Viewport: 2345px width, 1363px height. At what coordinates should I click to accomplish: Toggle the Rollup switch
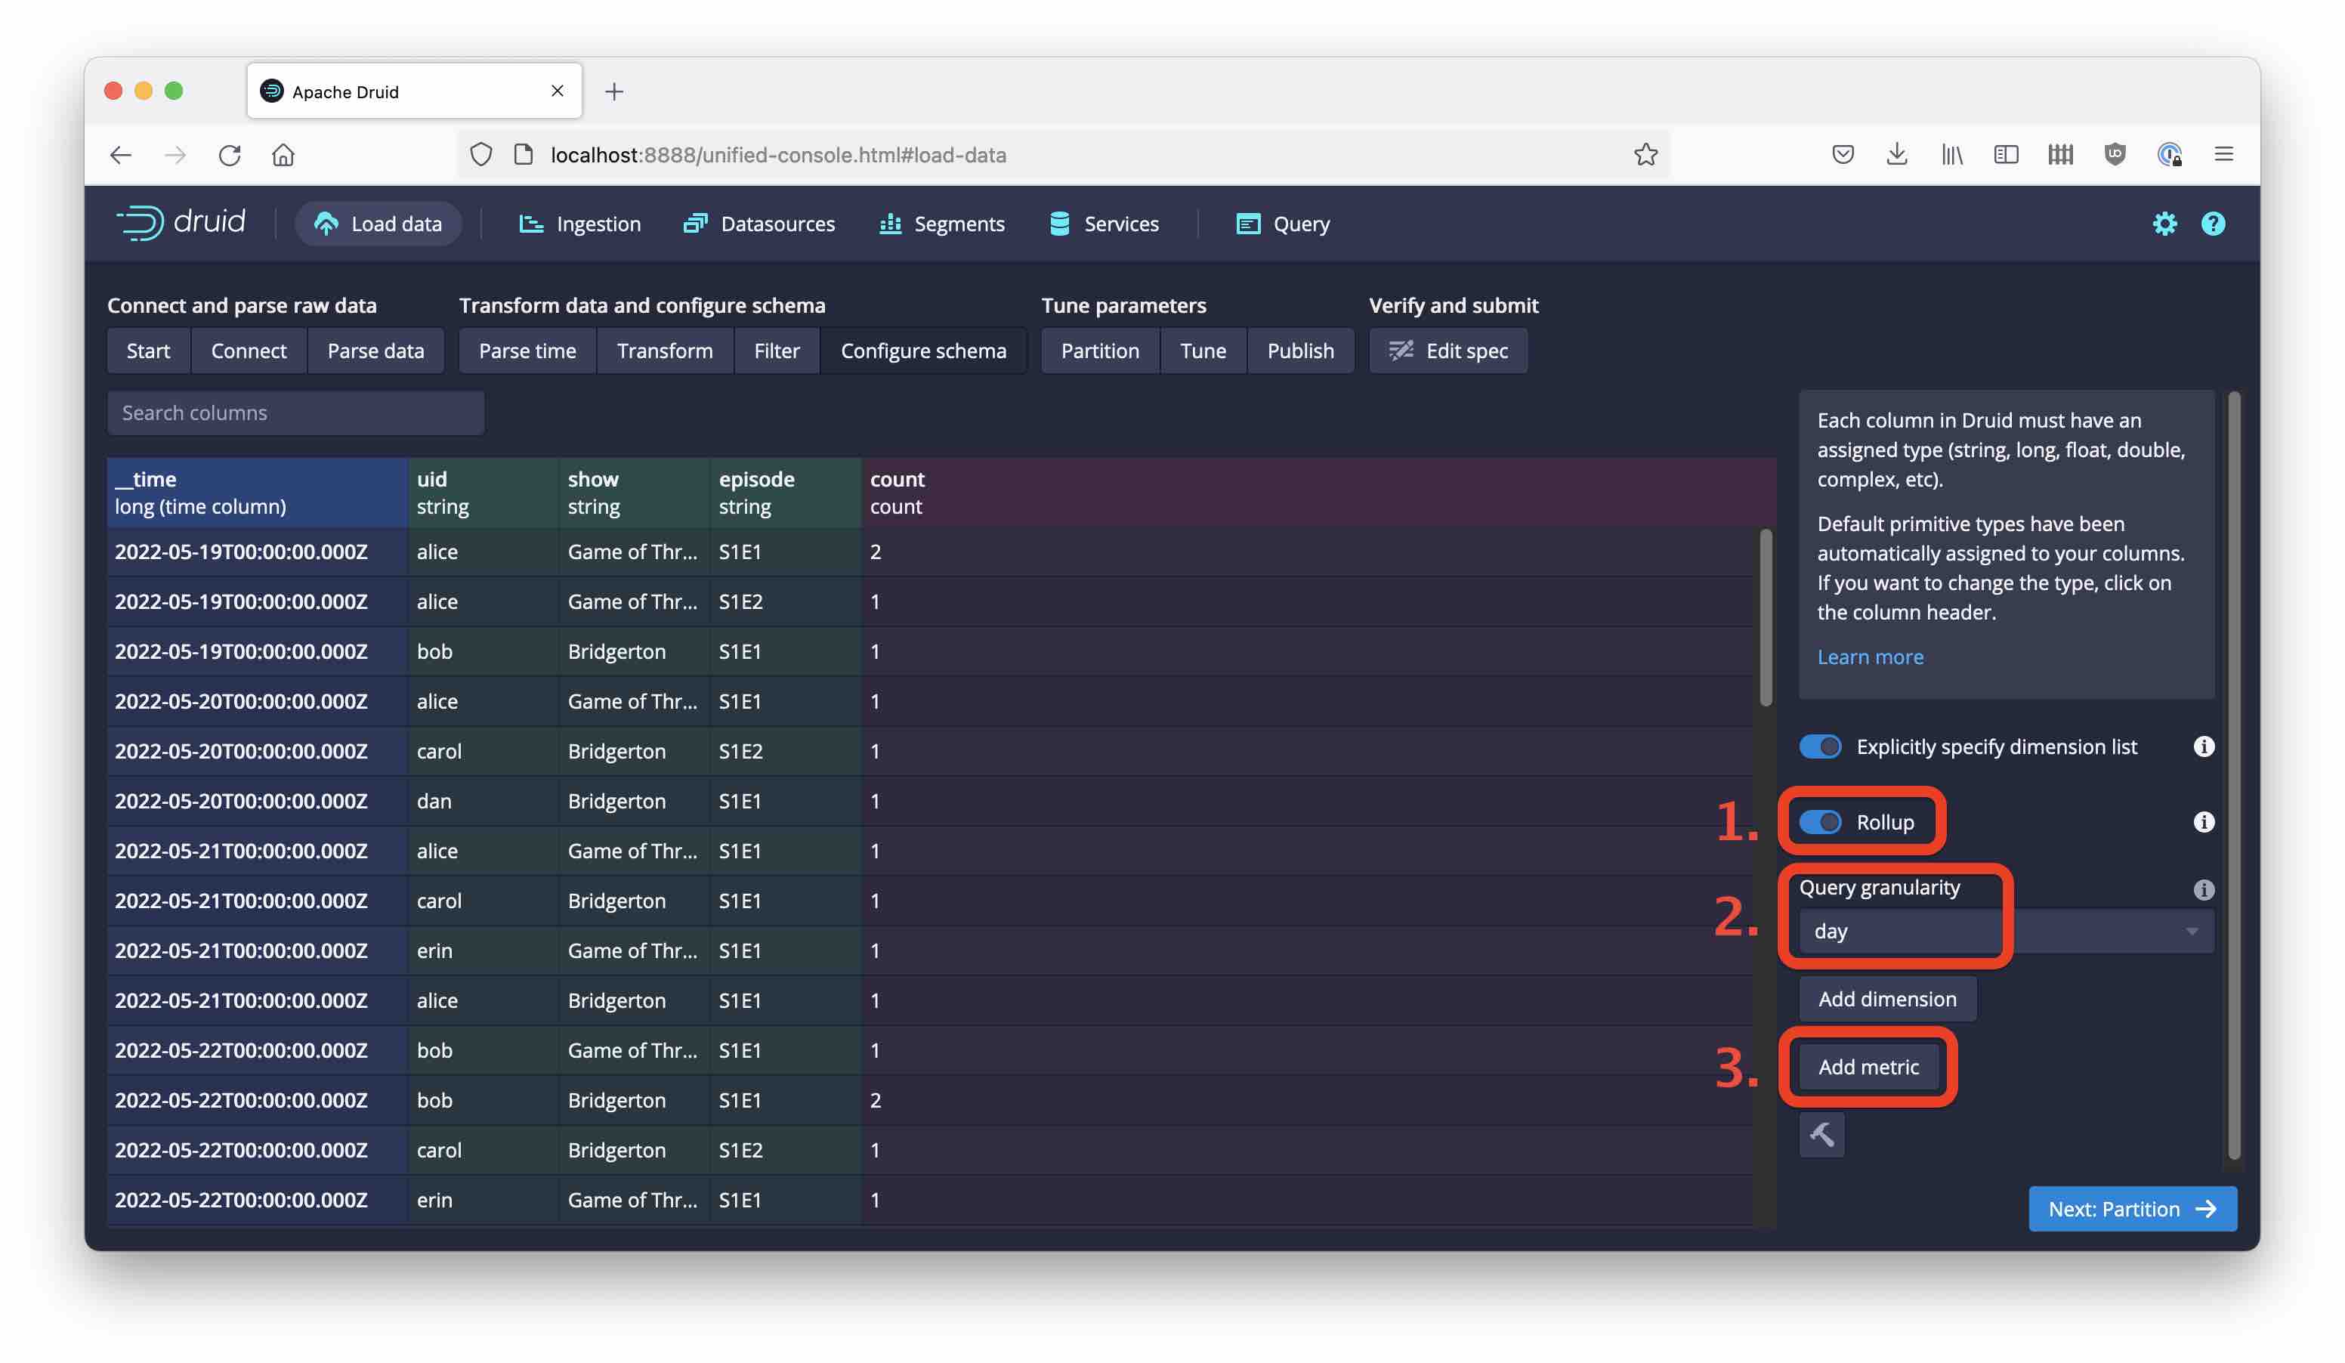1819,823
